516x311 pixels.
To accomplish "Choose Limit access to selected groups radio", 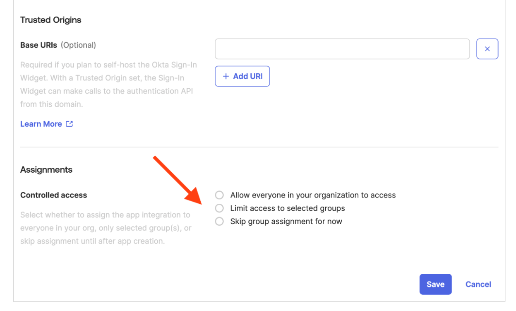I will [219, 208].
